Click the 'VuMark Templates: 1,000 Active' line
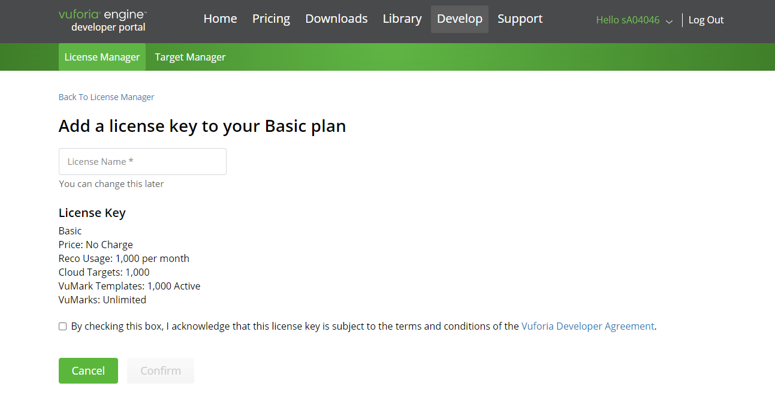Screen dimensions: 775x401 [x=129, y=286]
